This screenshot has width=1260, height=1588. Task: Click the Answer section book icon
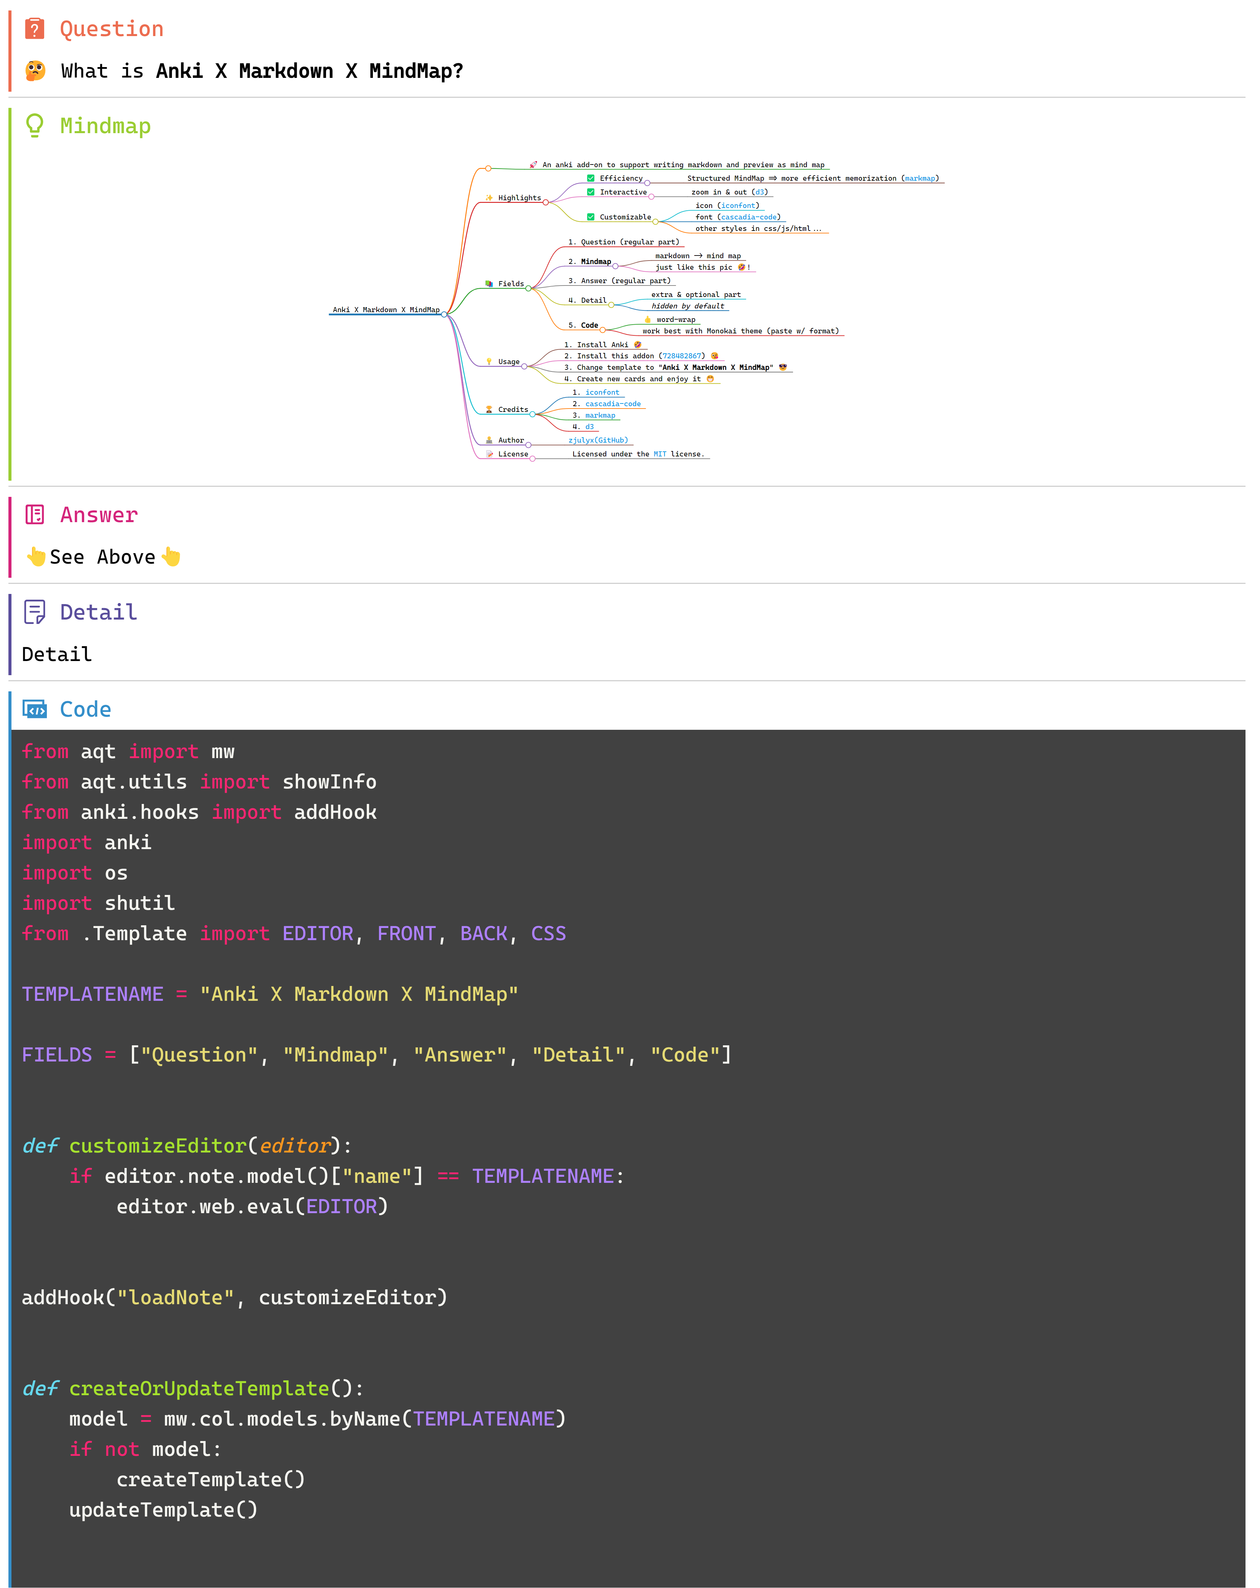coord(35,514)
